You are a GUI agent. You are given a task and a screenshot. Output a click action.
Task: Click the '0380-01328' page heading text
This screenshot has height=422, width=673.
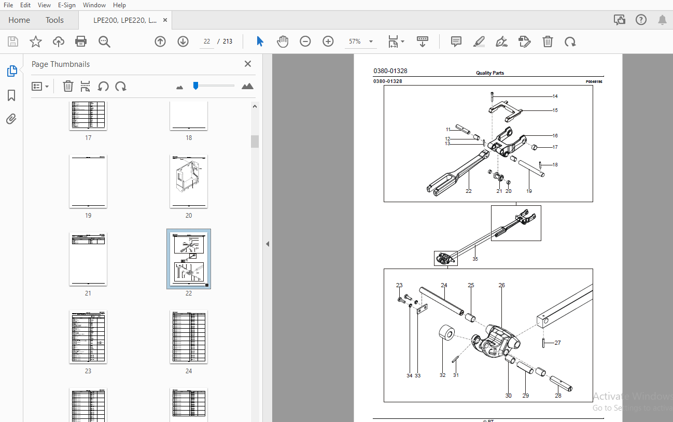390,71
